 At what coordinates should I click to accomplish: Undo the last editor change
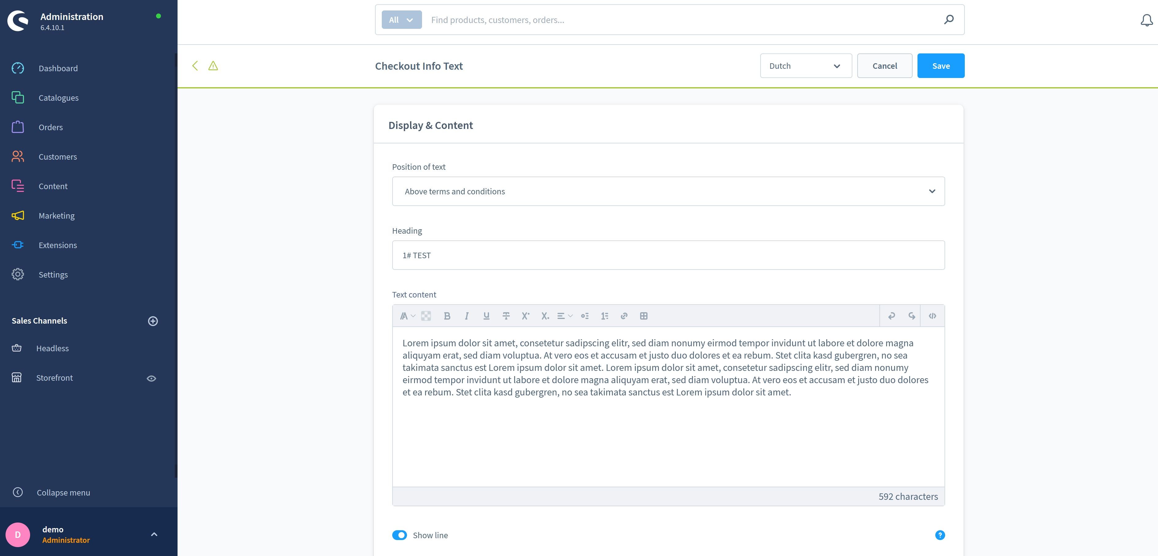click(891, 316)
